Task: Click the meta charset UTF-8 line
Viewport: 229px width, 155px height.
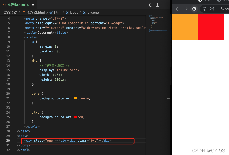Action: pos(45,19)
